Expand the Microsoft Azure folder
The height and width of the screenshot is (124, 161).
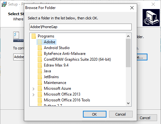click(x=34, y=89)
